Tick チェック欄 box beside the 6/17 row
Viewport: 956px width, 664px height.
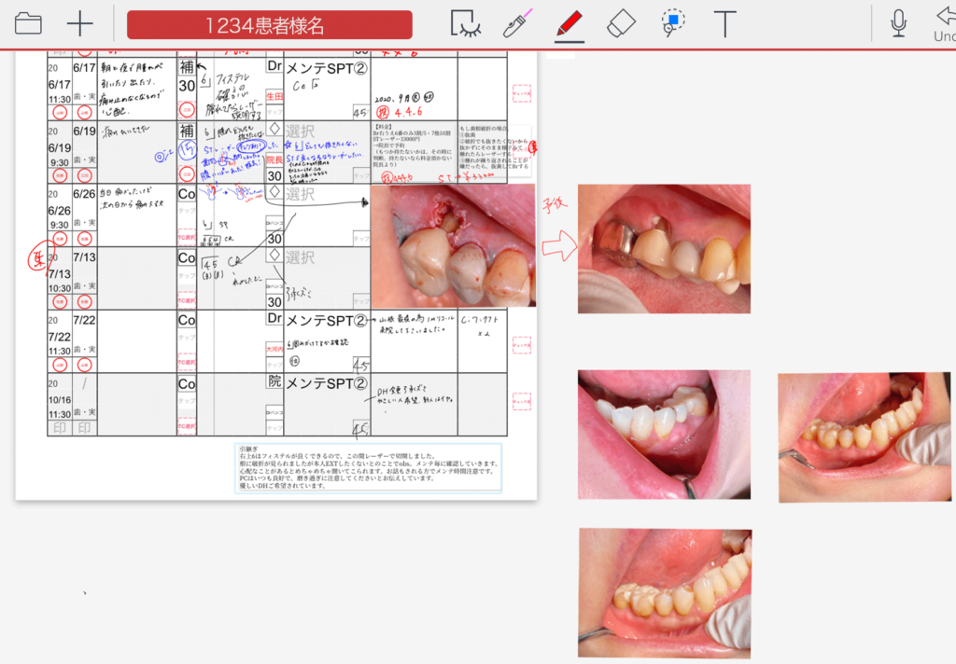click(522, 93)
